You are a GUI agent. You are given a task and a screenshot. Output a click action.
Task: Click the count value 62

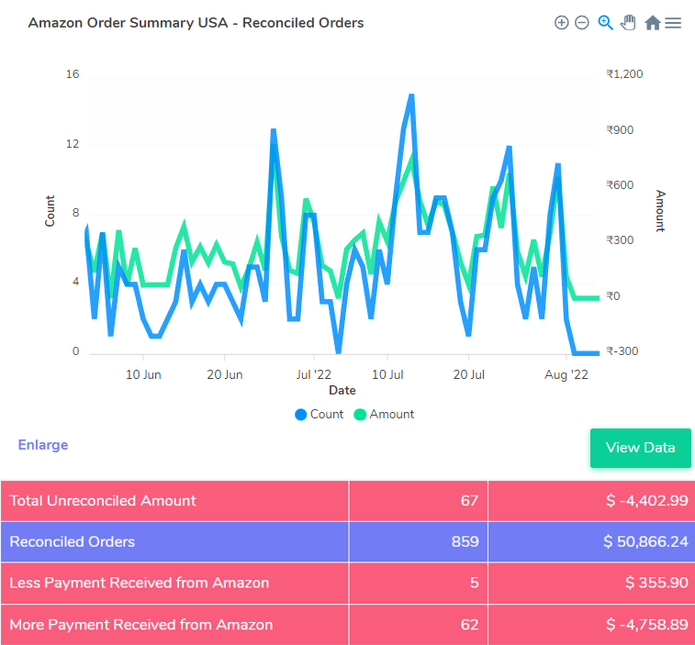pyautogui.click(x=469, y=625)
